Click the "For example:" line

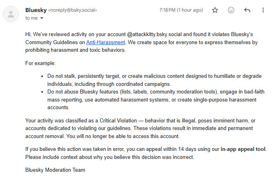point(41,63)
